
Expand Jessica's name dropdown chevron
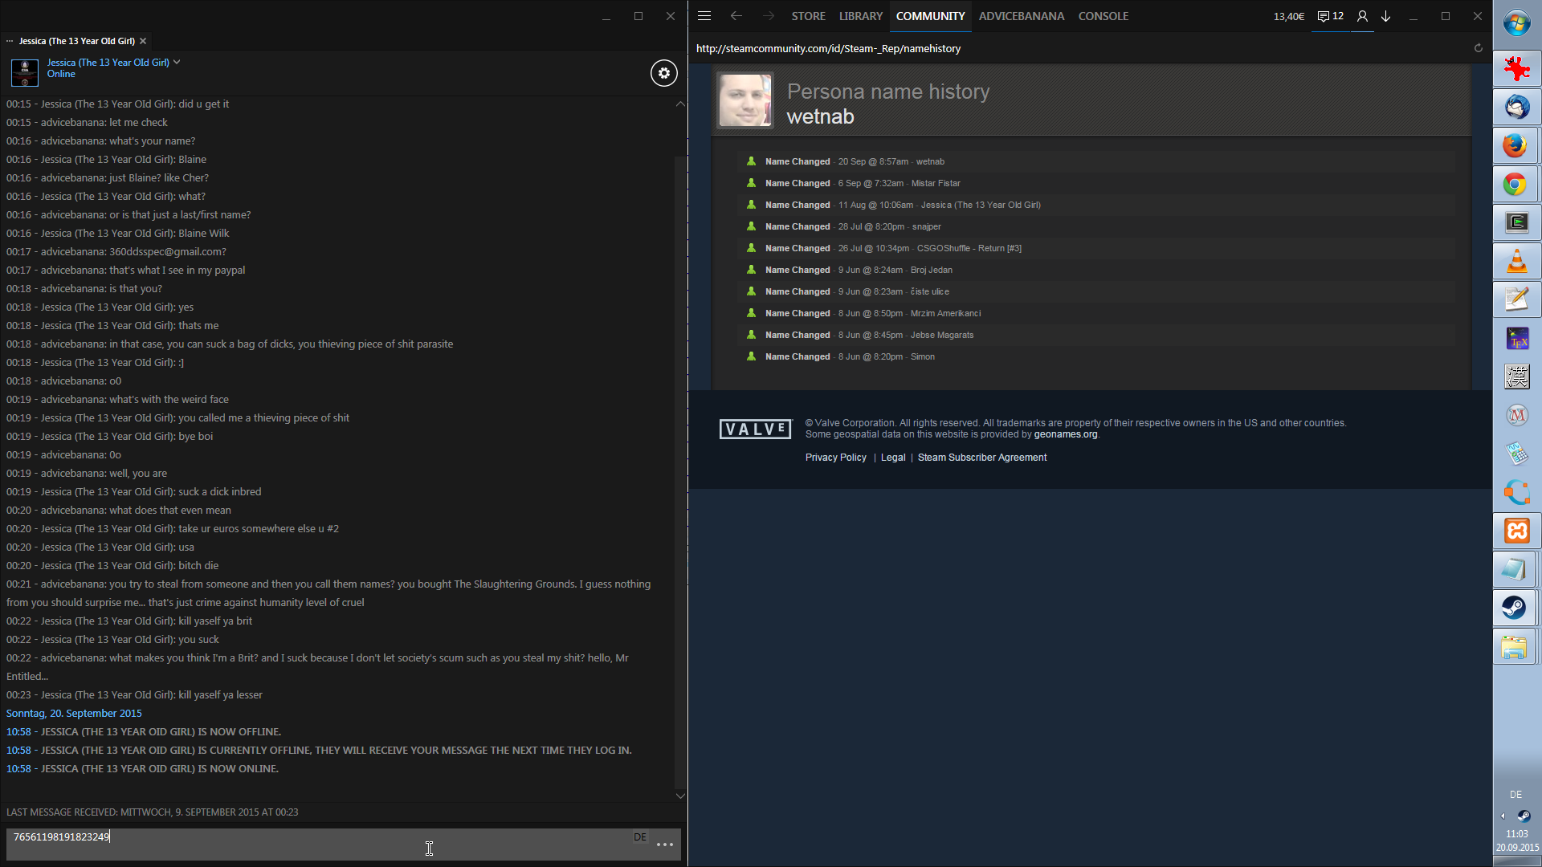click(177, 62)
